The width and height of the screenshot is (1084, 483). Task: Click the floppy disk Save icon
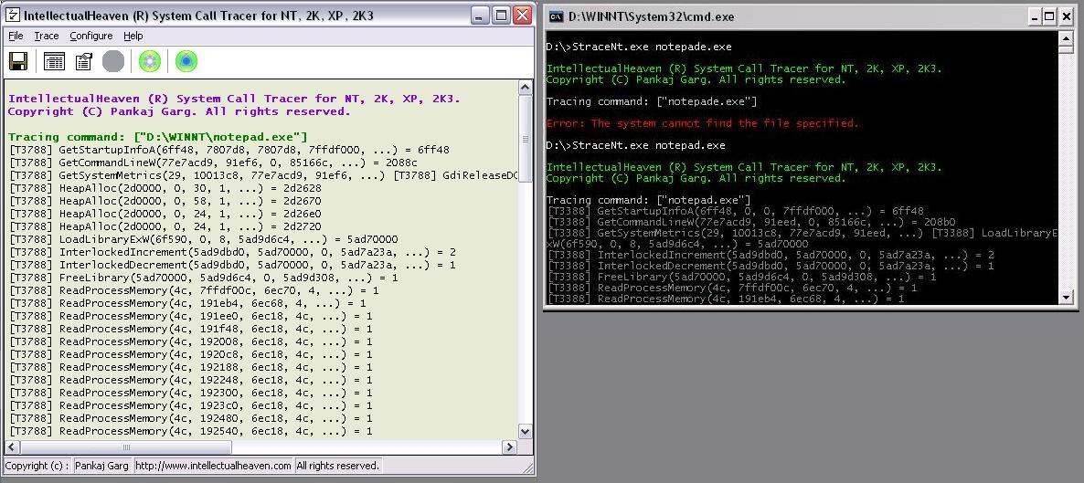point(18,61)
